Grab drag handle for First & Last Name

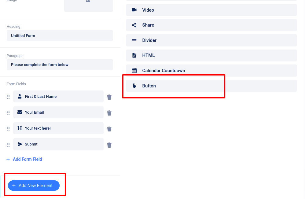point(8,97)
